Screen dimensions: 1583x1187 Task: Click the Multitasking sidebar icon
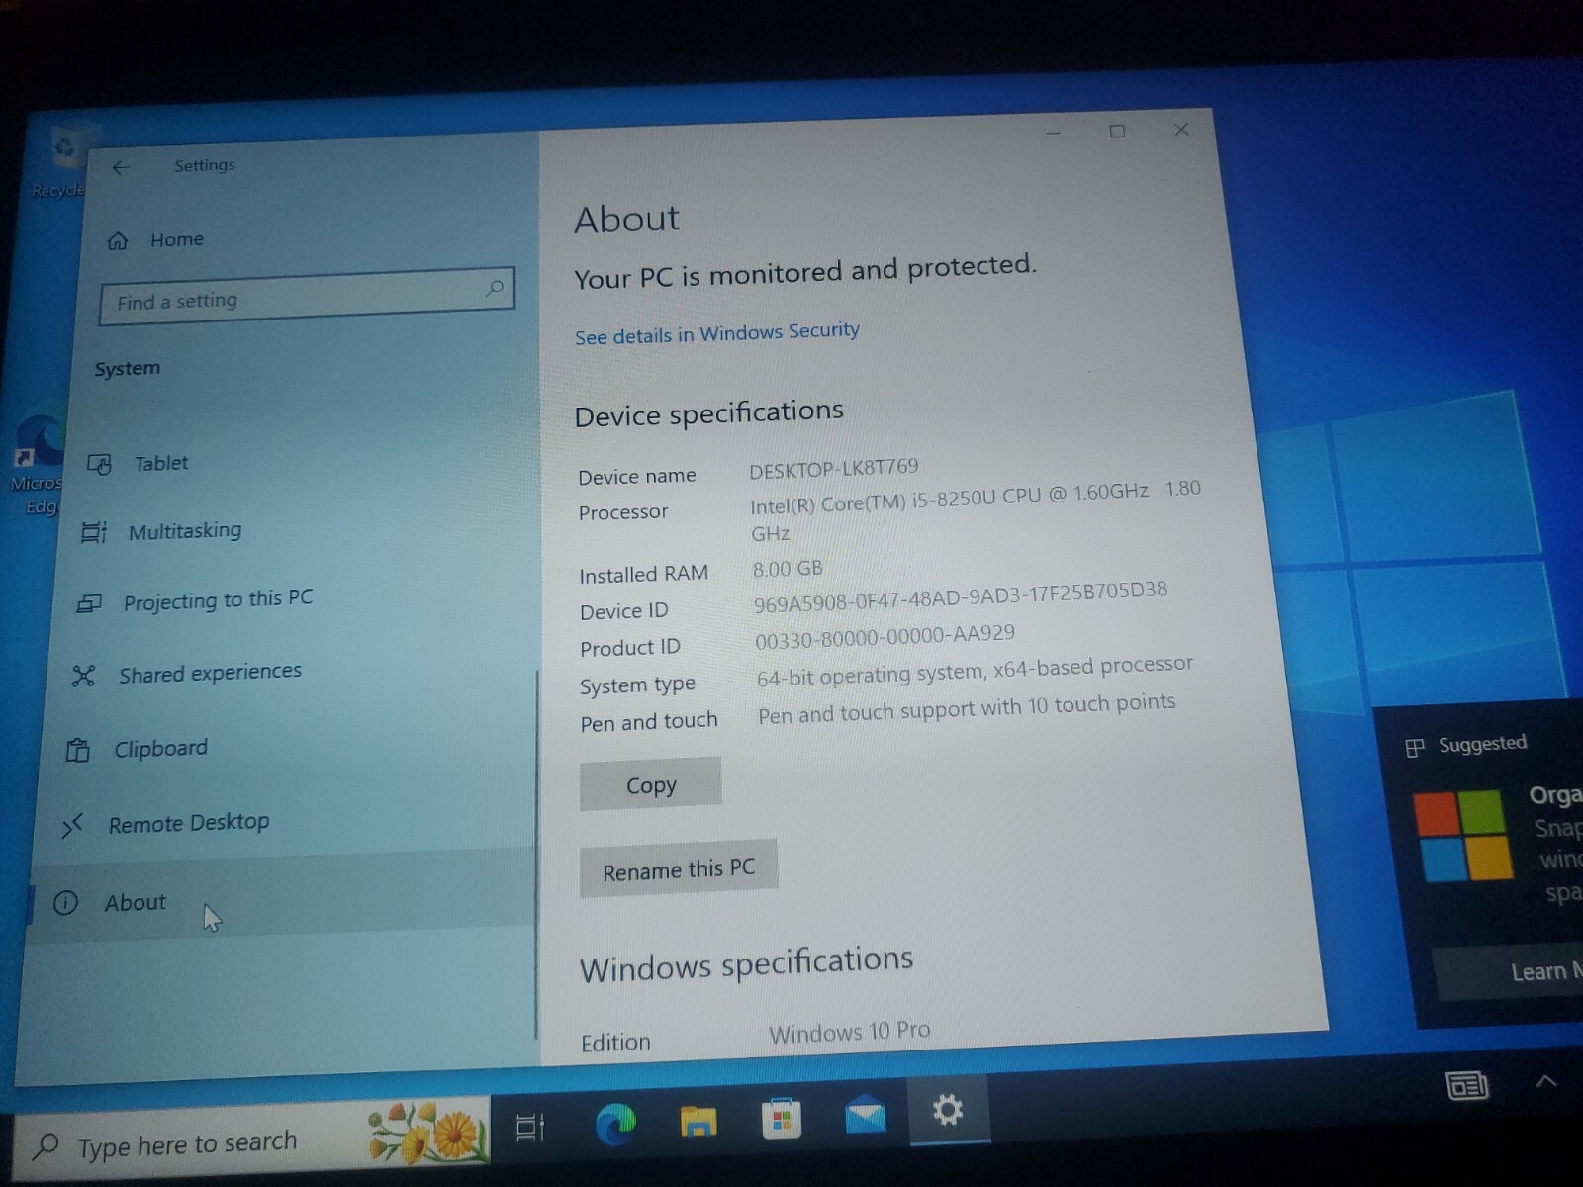(x=93, y=533)
